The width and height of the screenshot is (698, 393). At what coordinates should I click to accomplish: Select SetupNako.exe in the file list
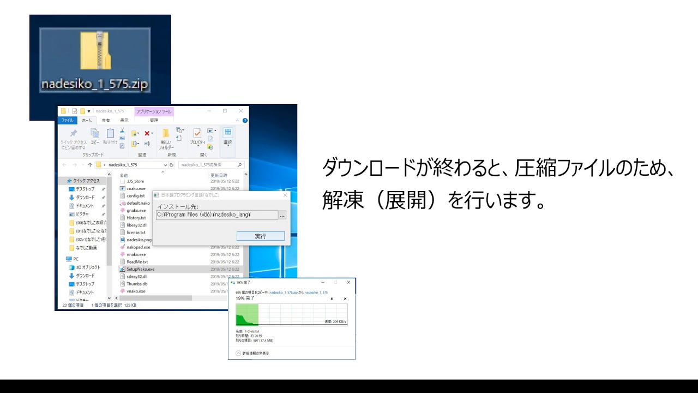(x=179, y=269)
